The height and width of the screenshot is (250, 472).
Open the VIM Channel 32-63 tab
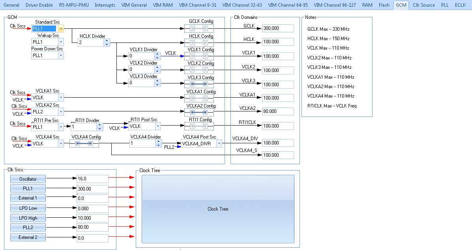click(242, 5)
